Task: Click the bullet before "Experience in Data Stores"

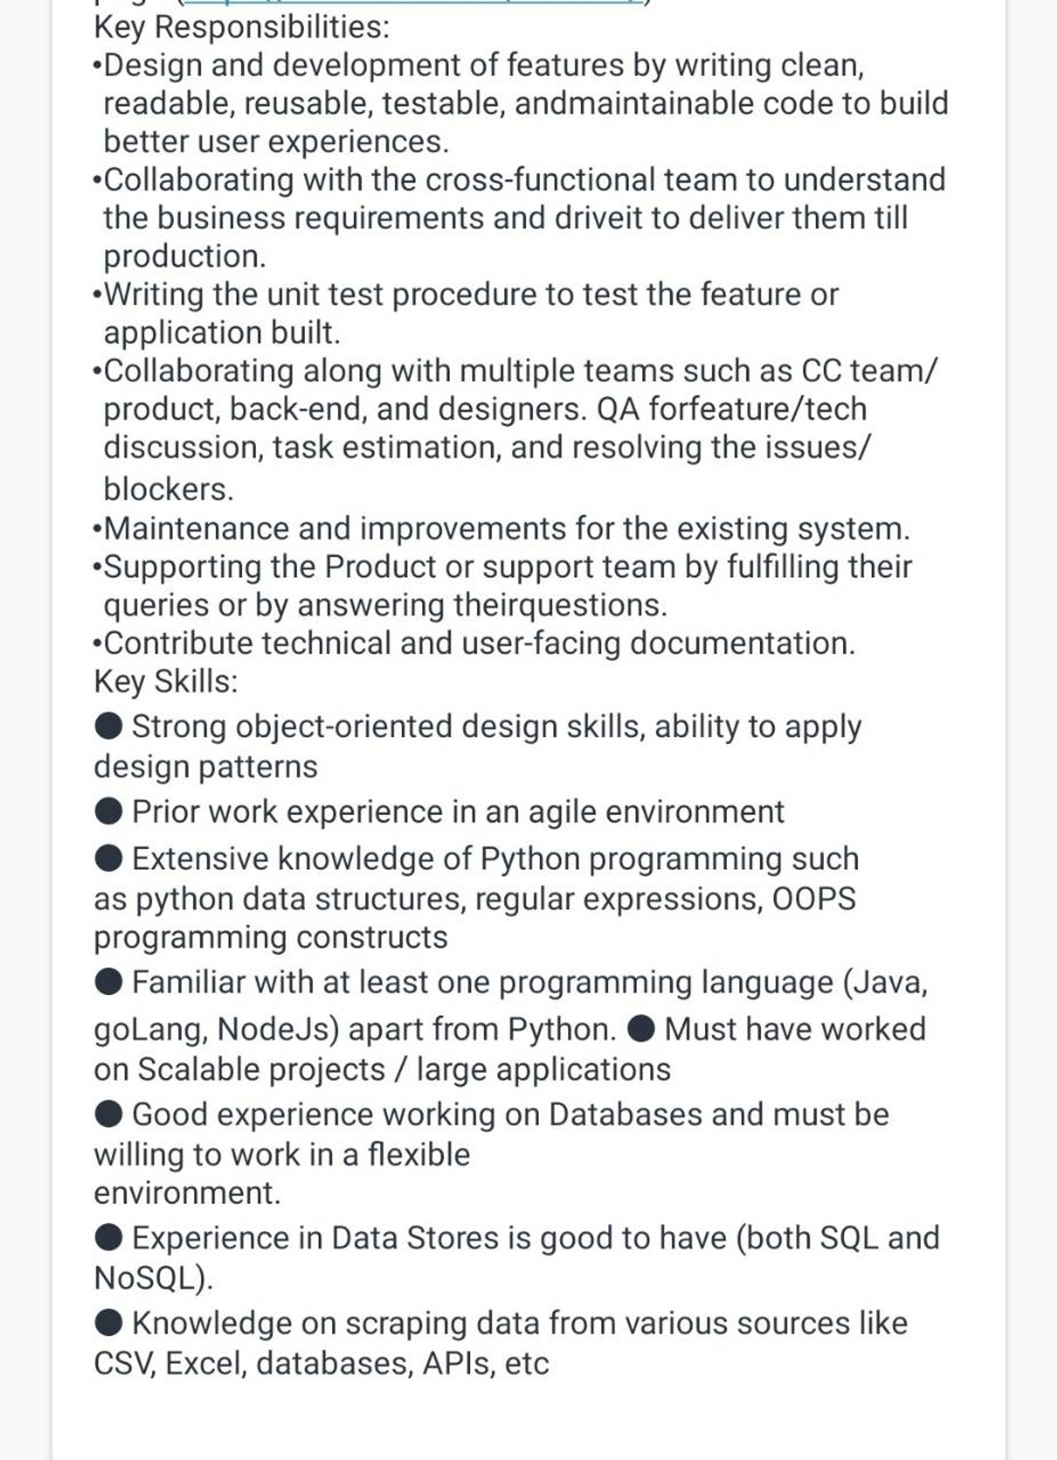Action: (x=108, y=1238)
